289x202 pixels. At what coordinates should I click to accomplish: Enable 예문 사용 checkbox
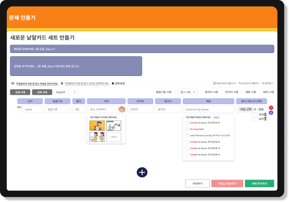[243, 92]
